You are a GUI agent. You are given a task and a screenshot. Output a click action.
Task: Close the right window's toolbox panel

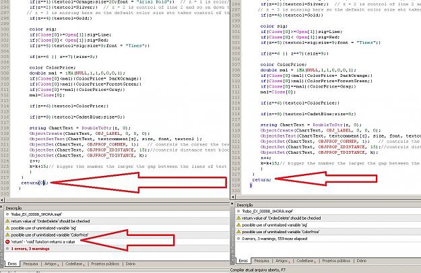[232, 204]
